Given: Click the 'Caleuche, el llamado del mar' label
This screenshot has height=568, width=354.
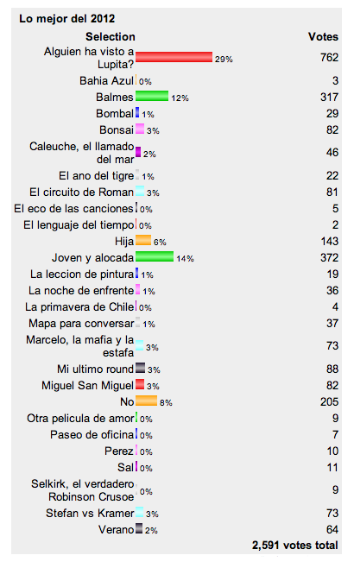Looking at the screenshot, I should 82,153.
